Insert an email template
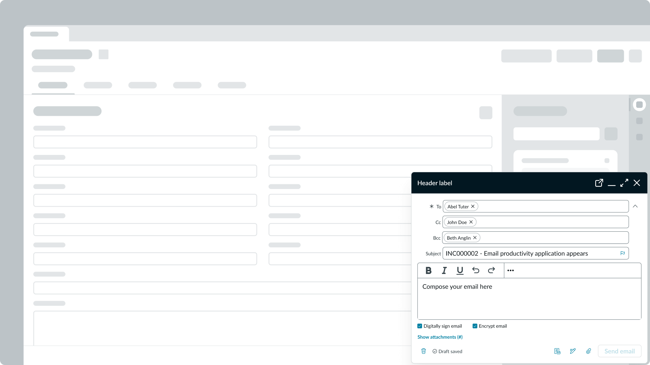Image resolution: width=650 pixels, height=365 pixels. click(x=557, y=351)
